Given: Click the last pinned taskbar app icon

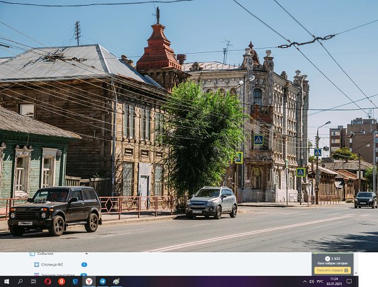Looking at the screenshot, I should point(116,281).
